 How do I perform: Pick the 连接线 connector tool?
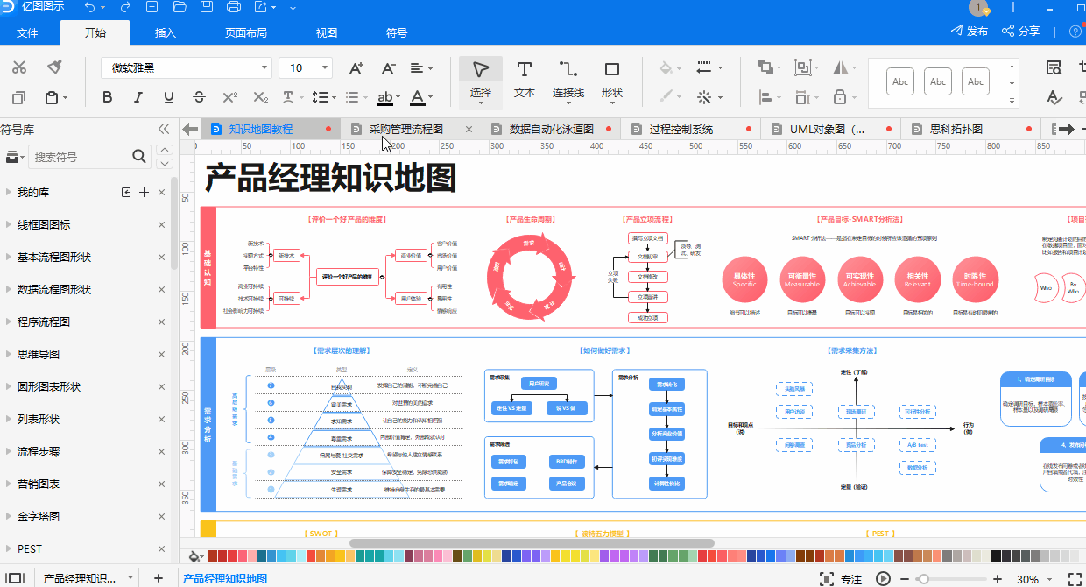click(567, 79)
